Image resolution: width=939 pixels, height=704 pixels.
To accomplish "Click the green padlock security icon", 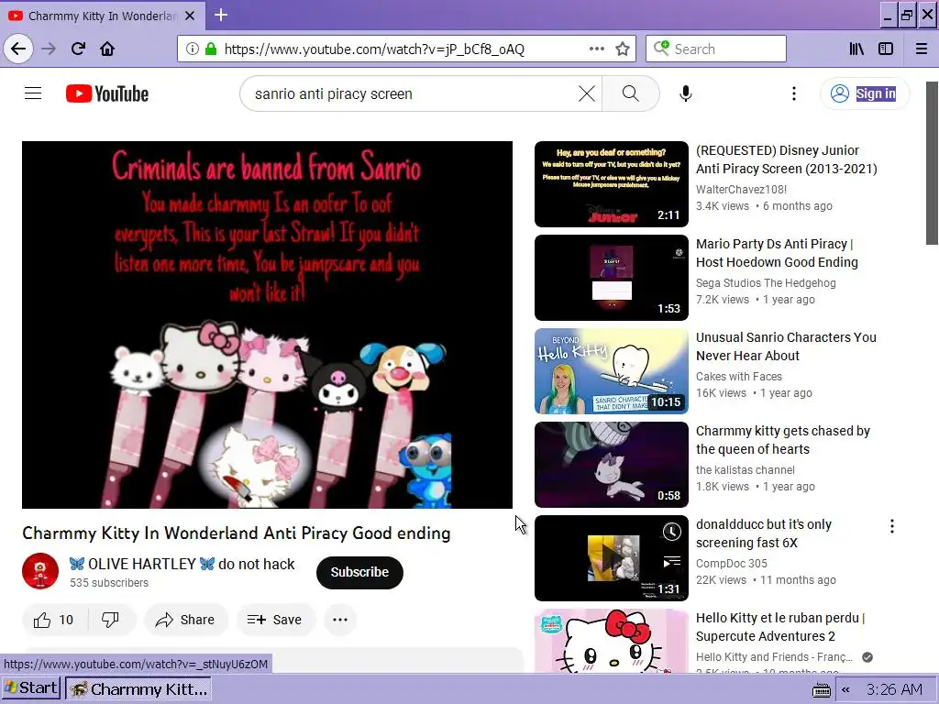I will (x=211, y=49).
